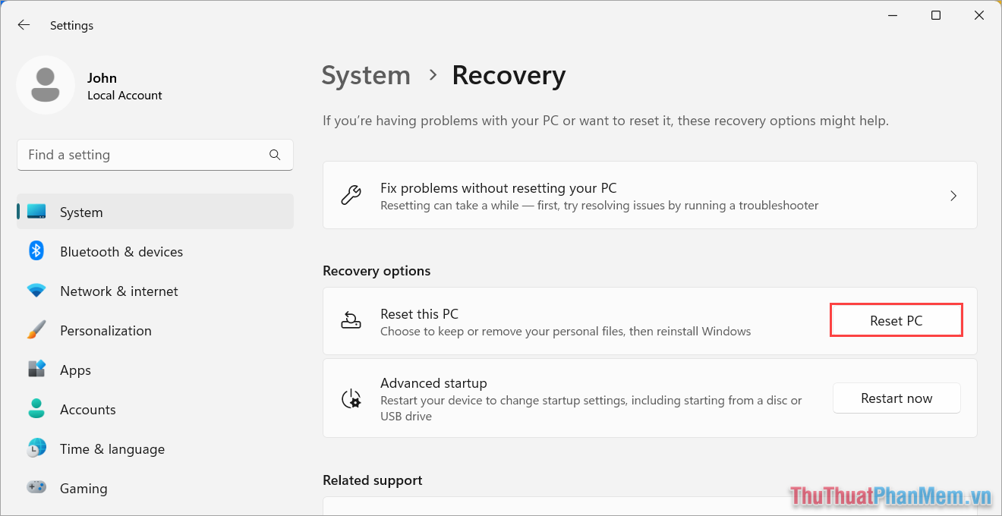1002x516 pixels.
Task: Click the back arrow chevron
Action: pyautogui.click(x=24, y=24)
